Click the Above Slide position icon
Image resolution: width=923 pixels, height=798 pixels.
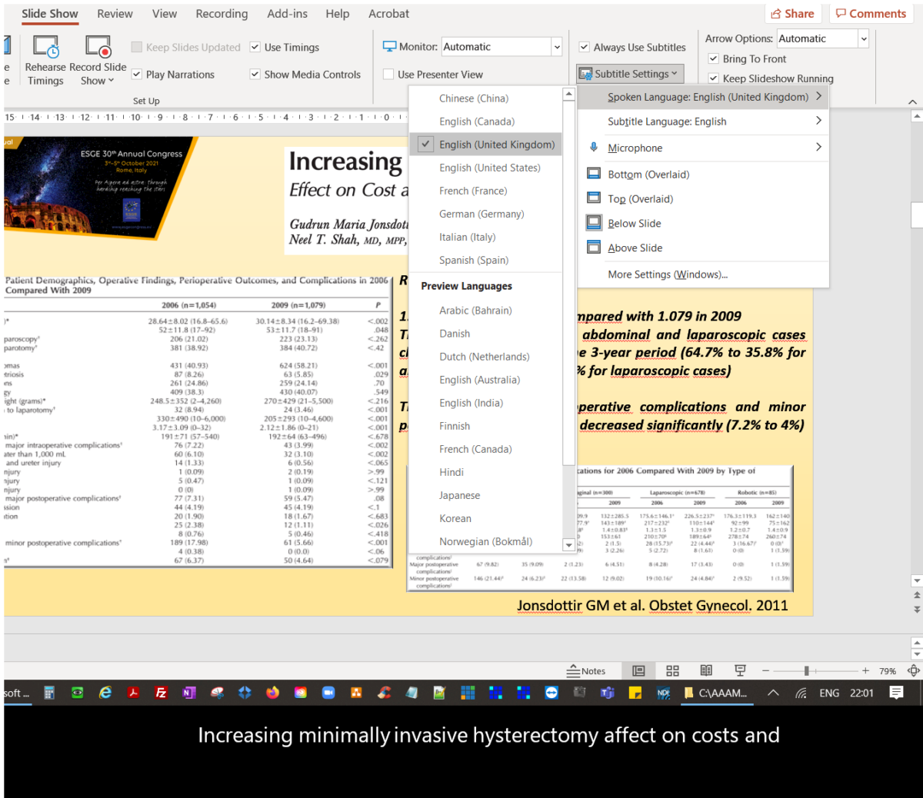click(594, 248)
